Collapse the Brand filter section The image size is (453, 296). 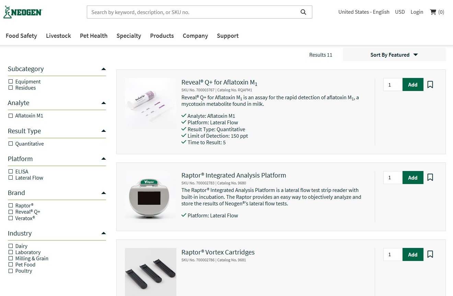tap(104, 193)
